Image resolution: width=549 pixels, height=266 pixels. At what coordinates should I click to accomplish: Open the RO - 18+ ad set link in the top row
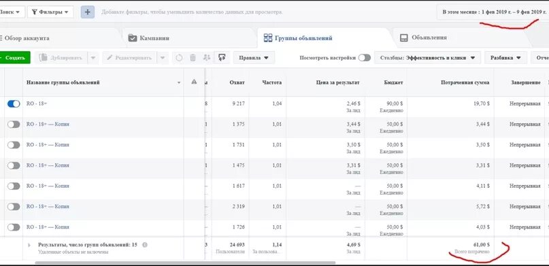pos(37,103)
